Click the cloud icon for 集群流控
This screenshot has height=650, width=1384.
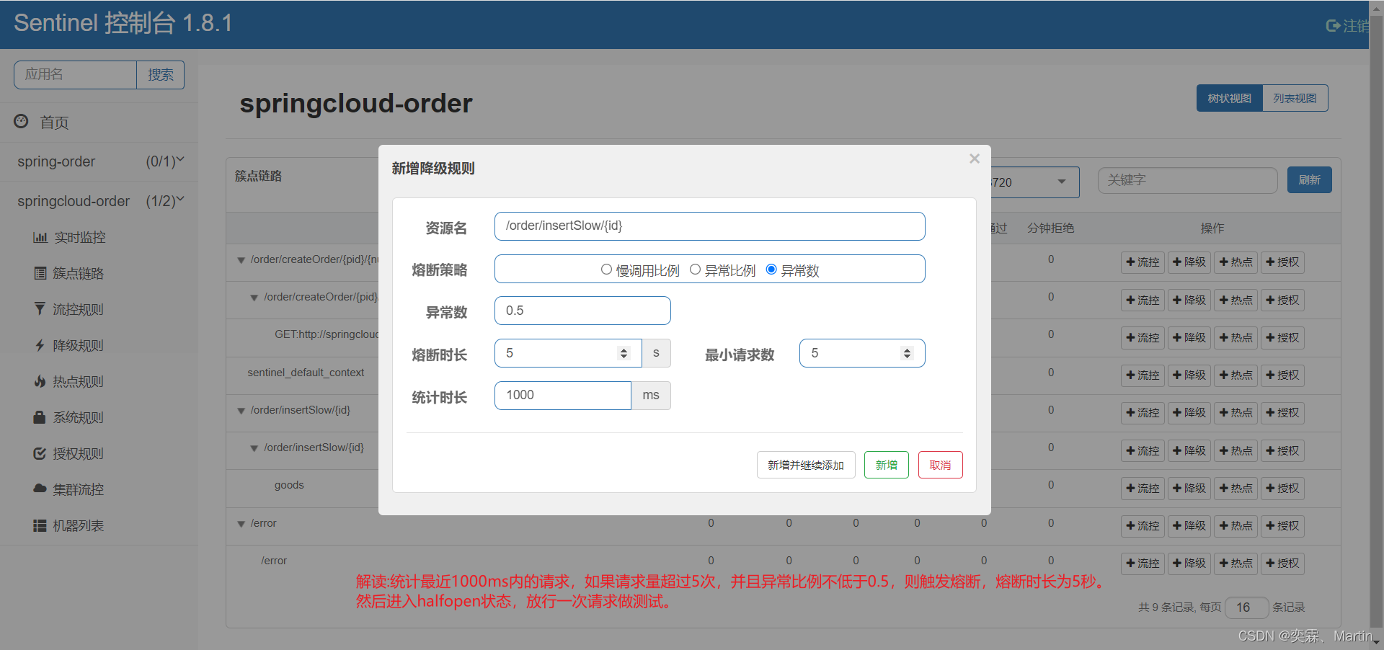click(40, 489)
